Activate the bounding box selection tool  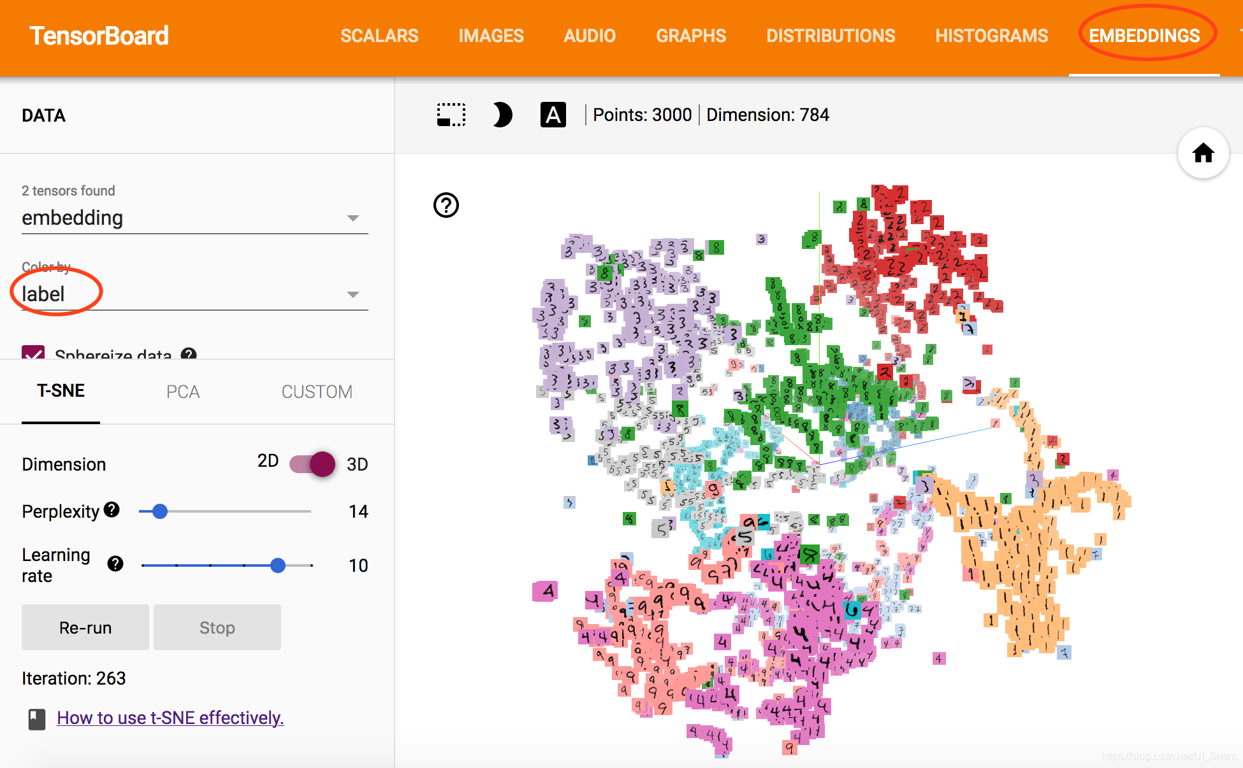tap(451, 115)
